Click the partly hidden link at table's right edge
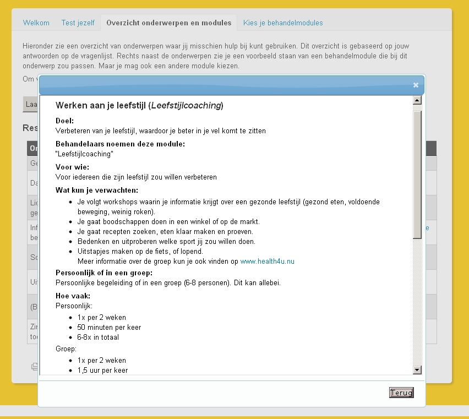This screenshot has width=469, height=419. coord(428,228)
